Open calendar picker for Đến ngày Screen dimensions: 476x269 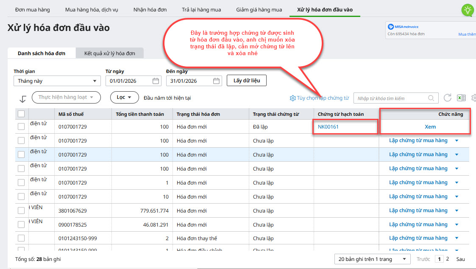point(216,81)
